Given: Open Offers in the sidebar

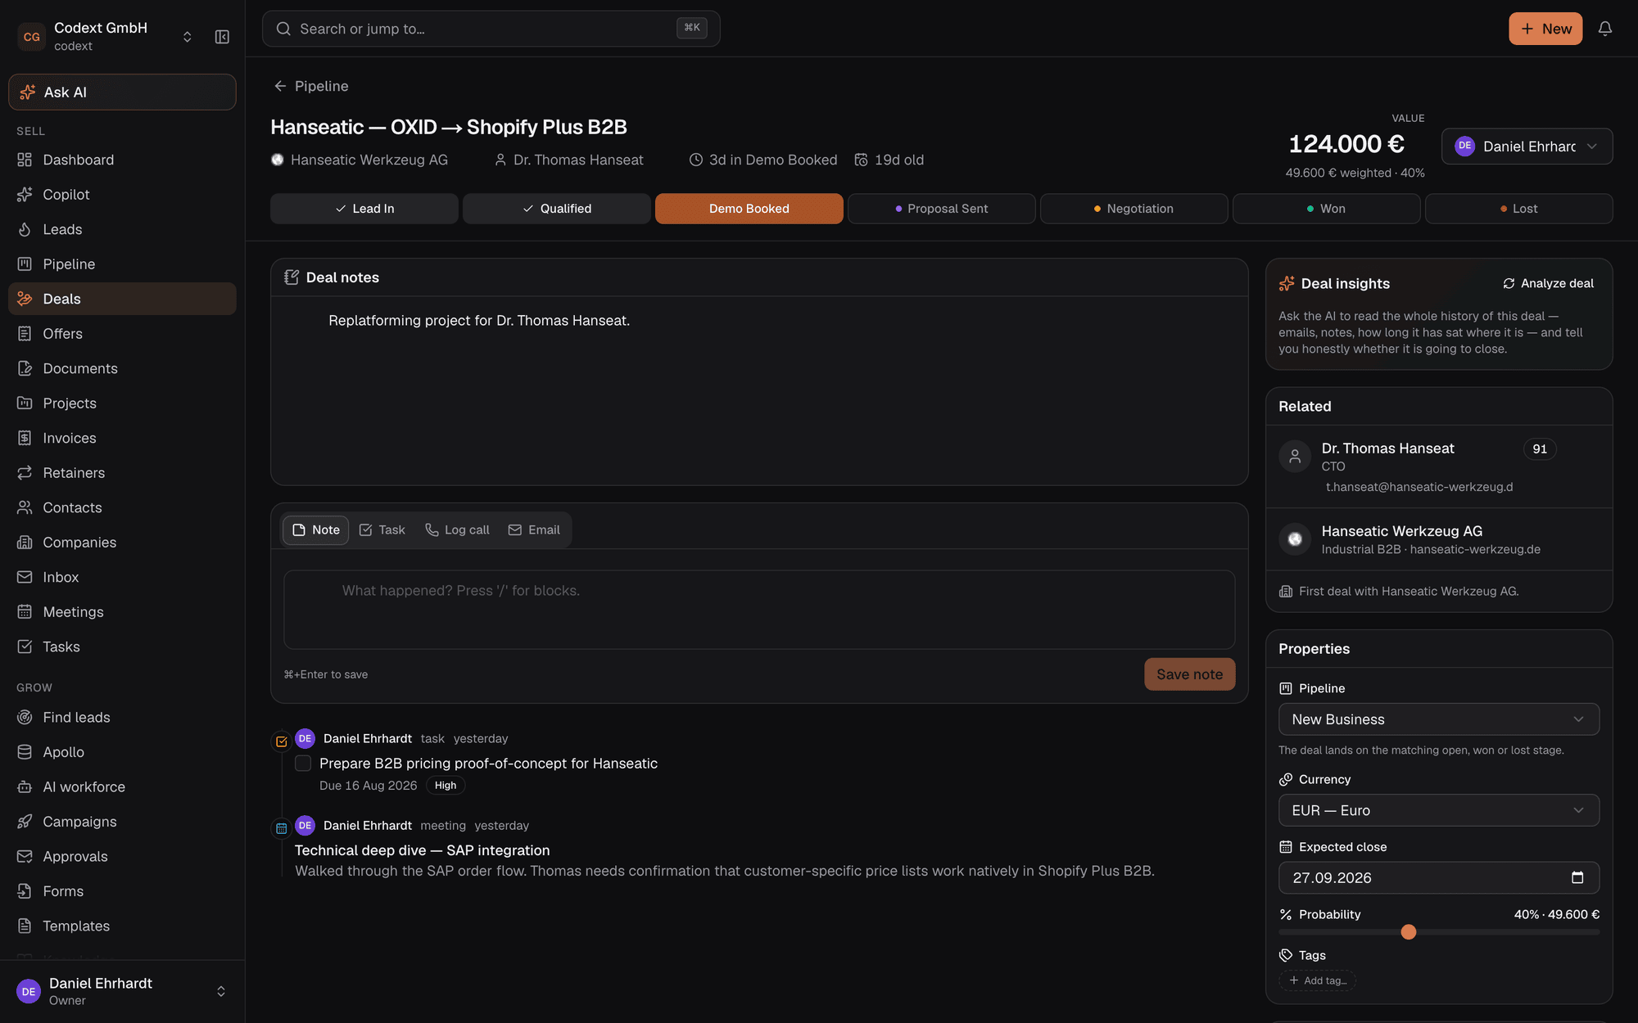Looking at the screenshot, I should click(122, 334).
